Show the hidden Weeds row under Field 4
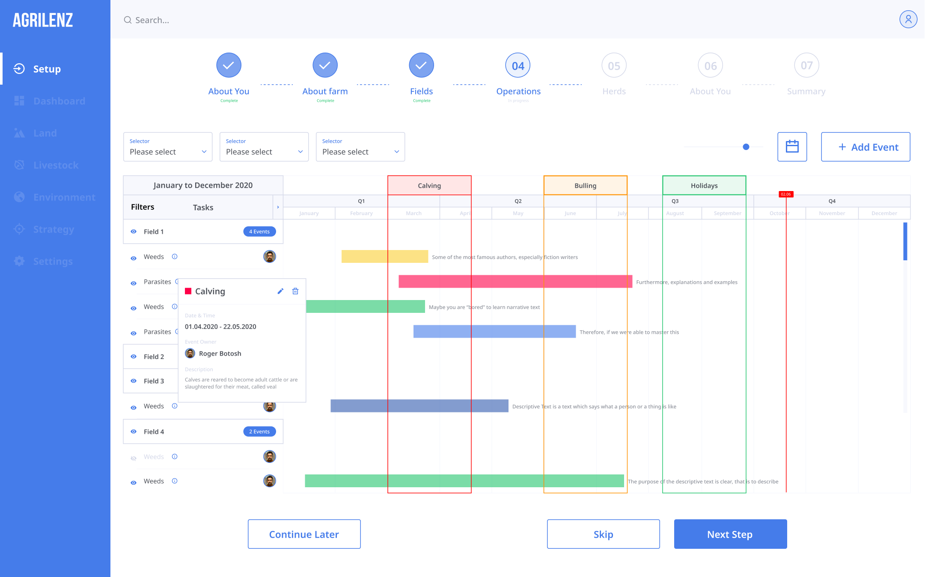The width and height of the screenshot is (925, 577). click(134, 457)
